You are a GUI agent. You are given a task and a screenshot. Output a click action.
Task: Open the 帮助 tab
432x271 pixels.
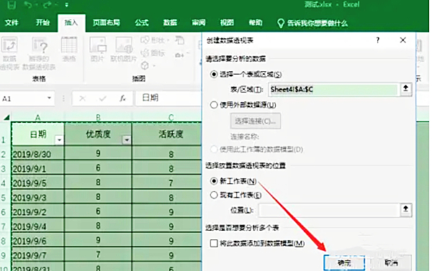coord(256,22)
